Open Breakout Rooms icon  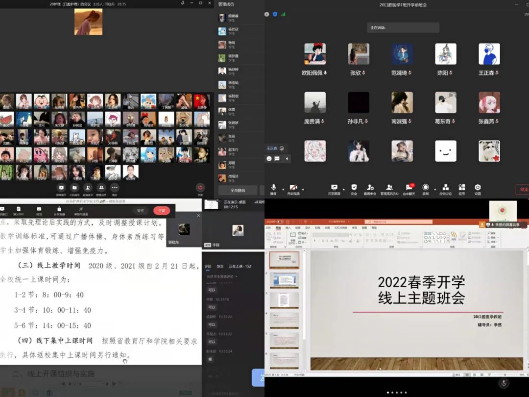(445, 188)
